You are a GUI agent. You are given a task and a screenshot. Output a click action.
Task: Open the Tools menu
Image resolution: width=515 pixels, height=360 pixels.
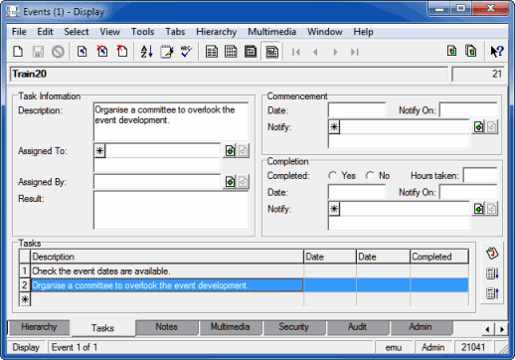pyautogui.click(x=142, y=32)
